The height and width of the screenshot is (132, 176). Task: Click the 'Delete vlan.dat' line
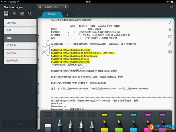pyautogui.click(x=58, y=107)
